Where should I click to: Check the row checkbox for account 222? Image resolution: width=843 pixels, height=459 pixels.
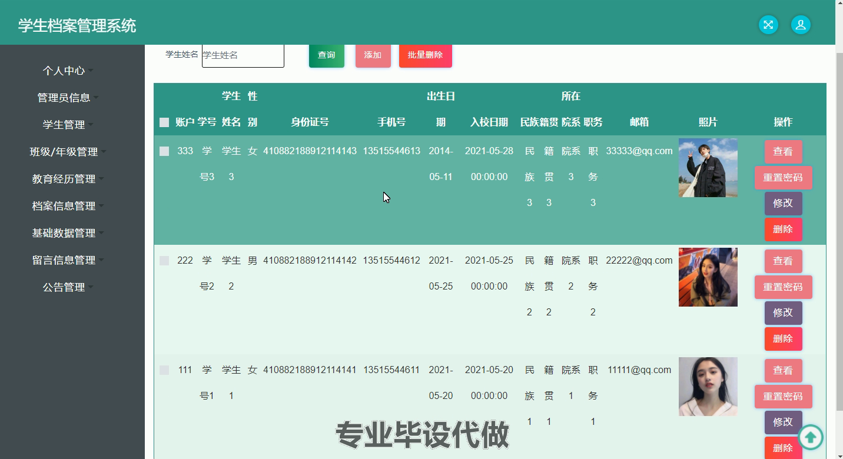(164, 261)
